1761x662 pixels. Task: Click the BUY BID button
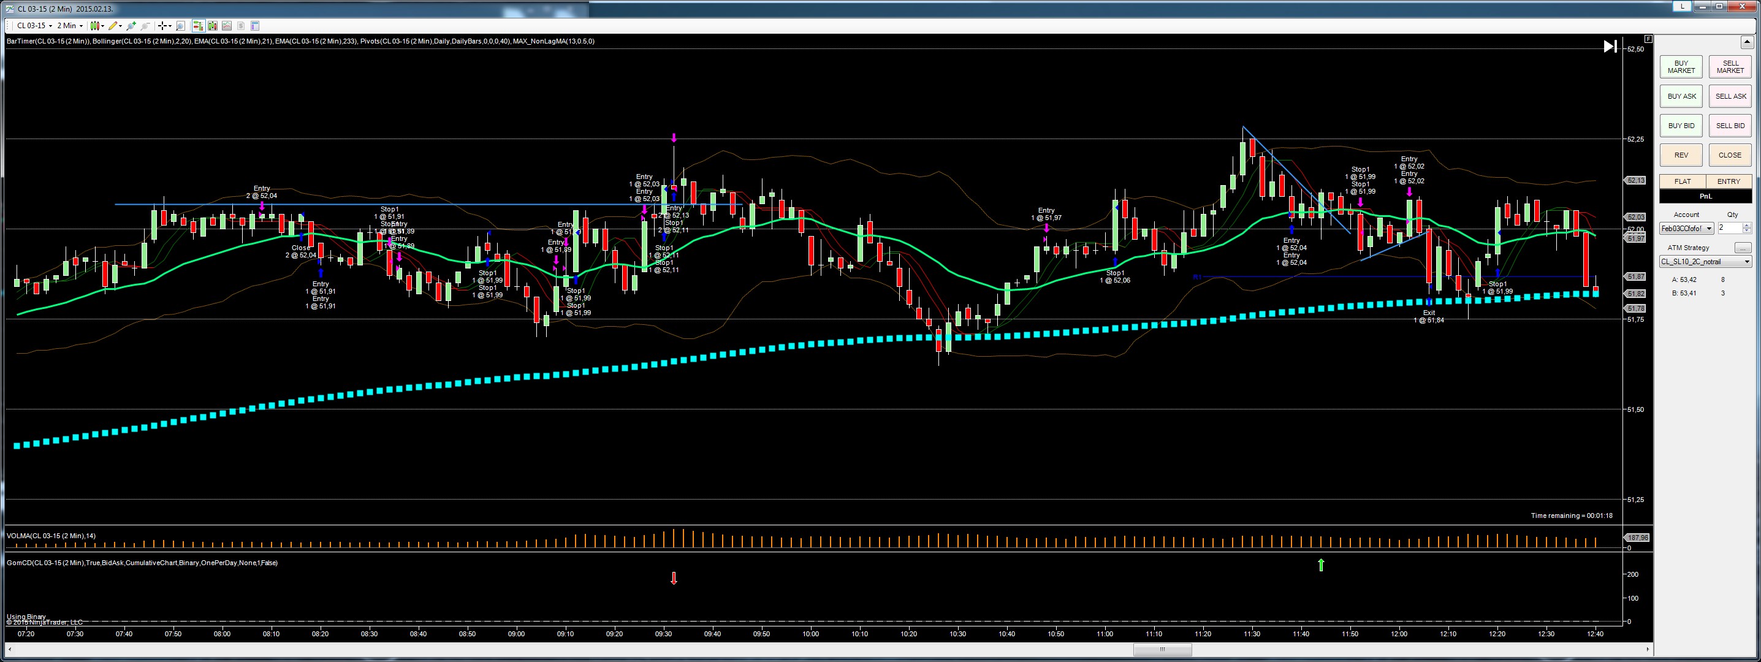point(1681,126)
